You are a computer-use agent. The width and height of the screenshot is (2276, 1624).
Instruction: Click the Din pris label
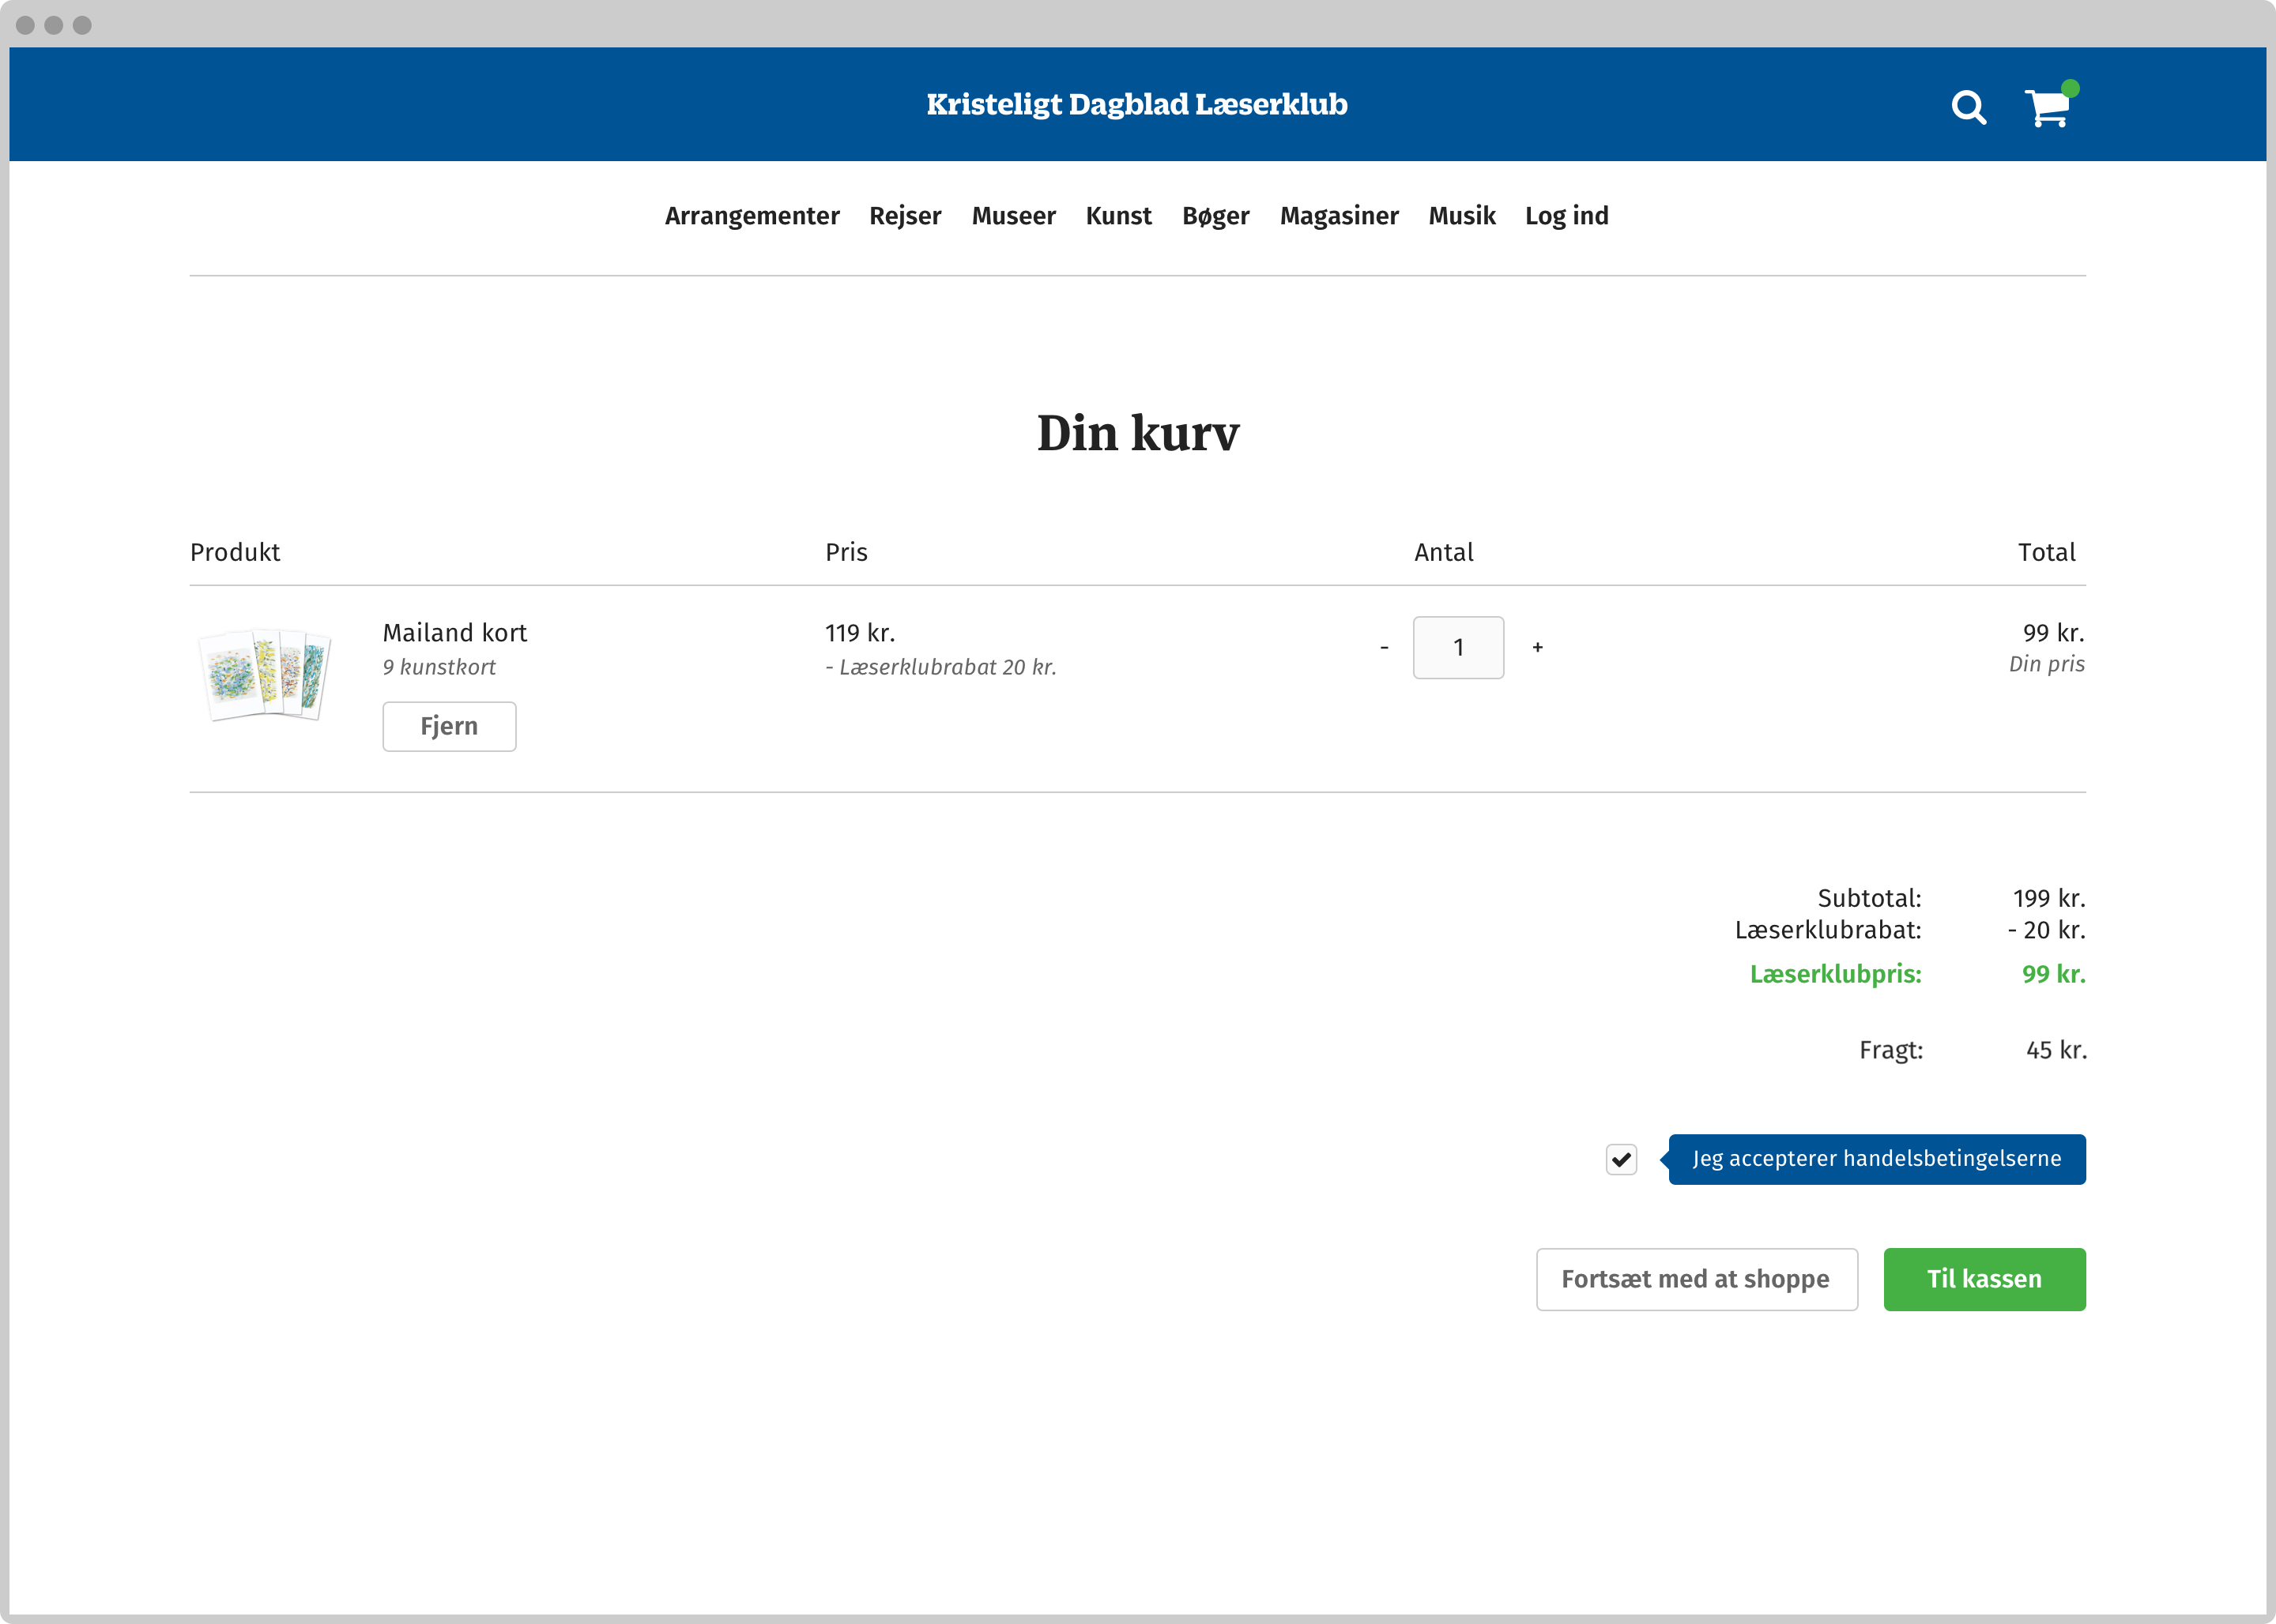2046,664
